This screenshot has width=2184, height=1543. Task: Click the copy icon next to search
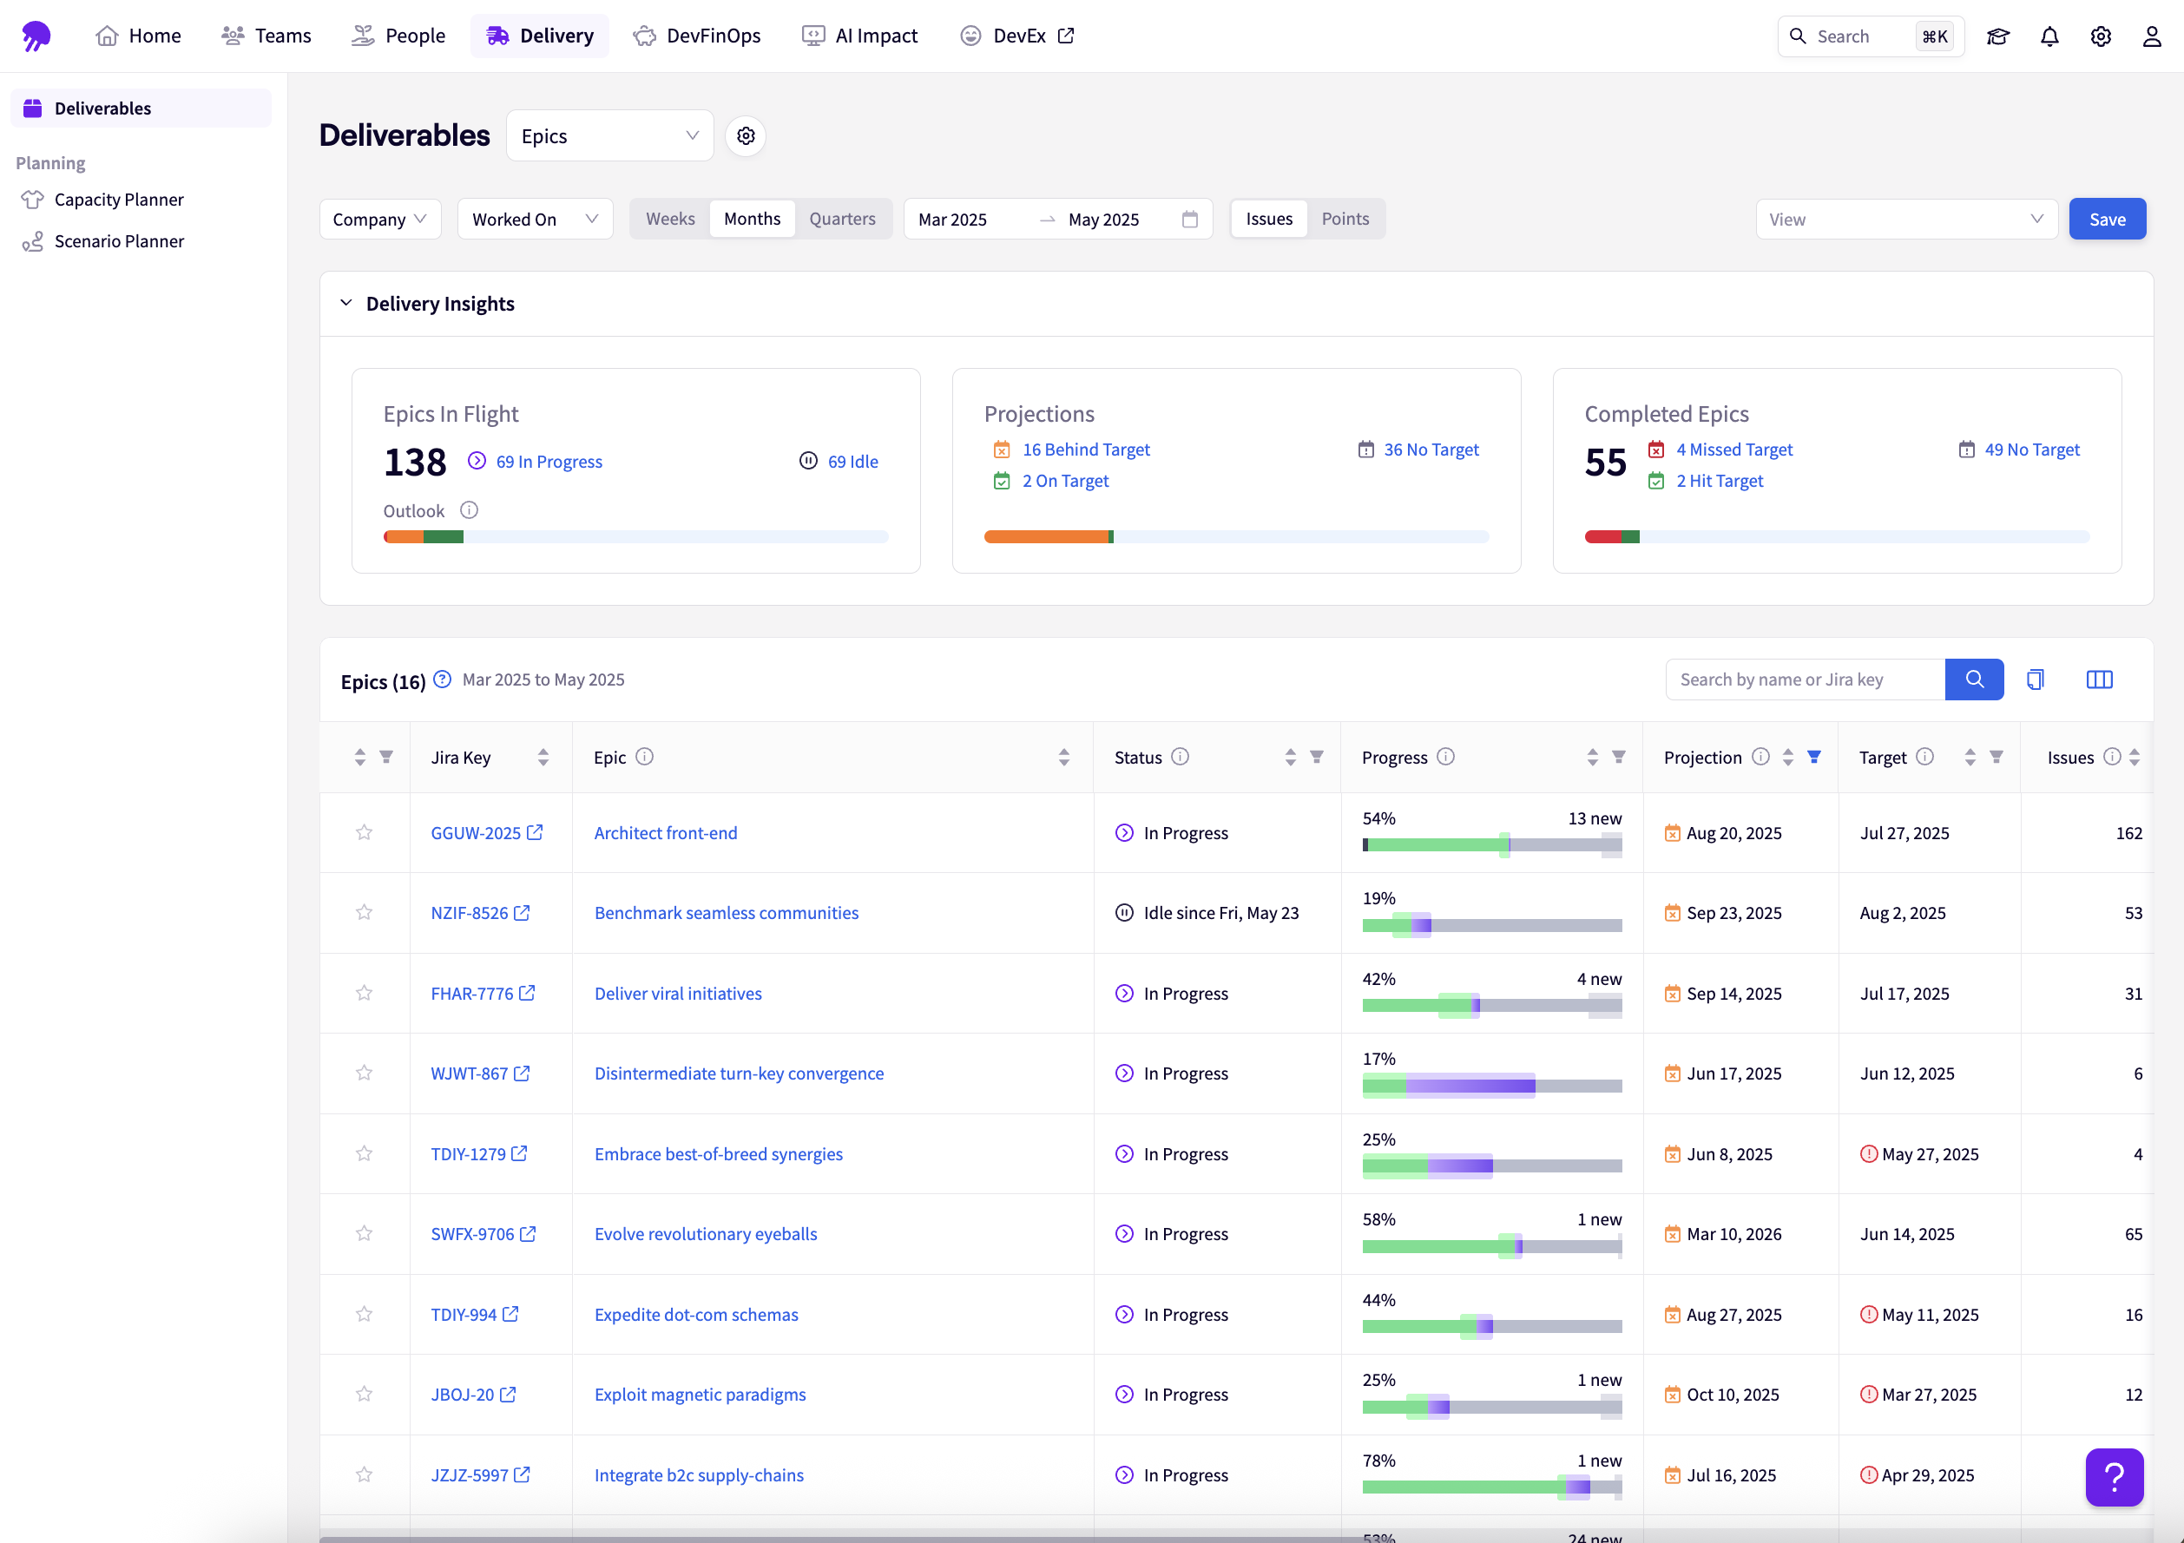(x=2035, y=680)
